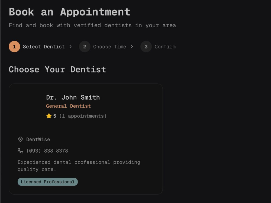Go to the 'Choose Time' step

(x=109, y=47)
